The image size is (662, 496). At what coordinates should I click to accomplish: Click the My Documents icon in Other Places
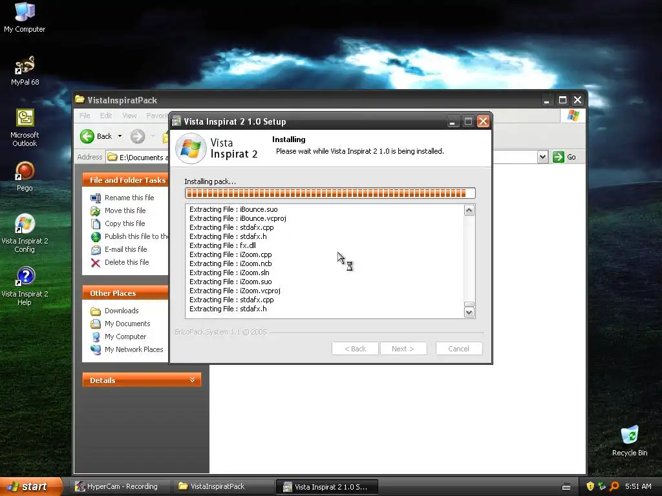(x=96, y=324)
